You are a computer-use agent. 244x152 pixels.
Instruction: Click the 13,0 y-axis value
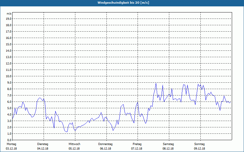click(9, 57)
